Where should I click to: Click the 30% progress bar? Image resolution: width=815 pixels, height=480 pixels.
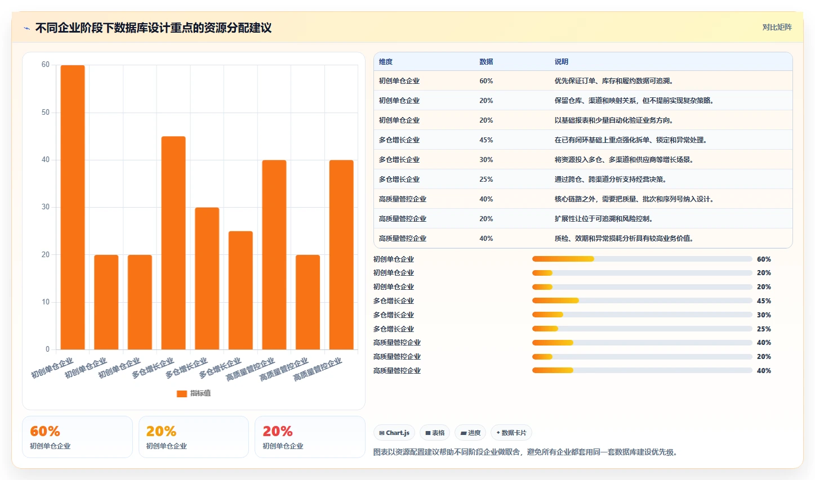(x=642, y=315)
